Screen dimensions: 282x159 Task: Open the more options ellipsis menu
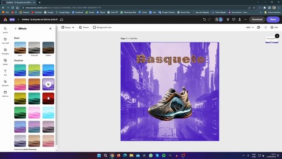pos(245,19)
